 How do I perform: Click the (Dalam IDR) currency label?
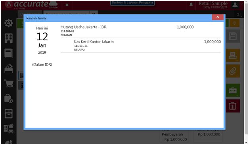click(x=42, y=64)
